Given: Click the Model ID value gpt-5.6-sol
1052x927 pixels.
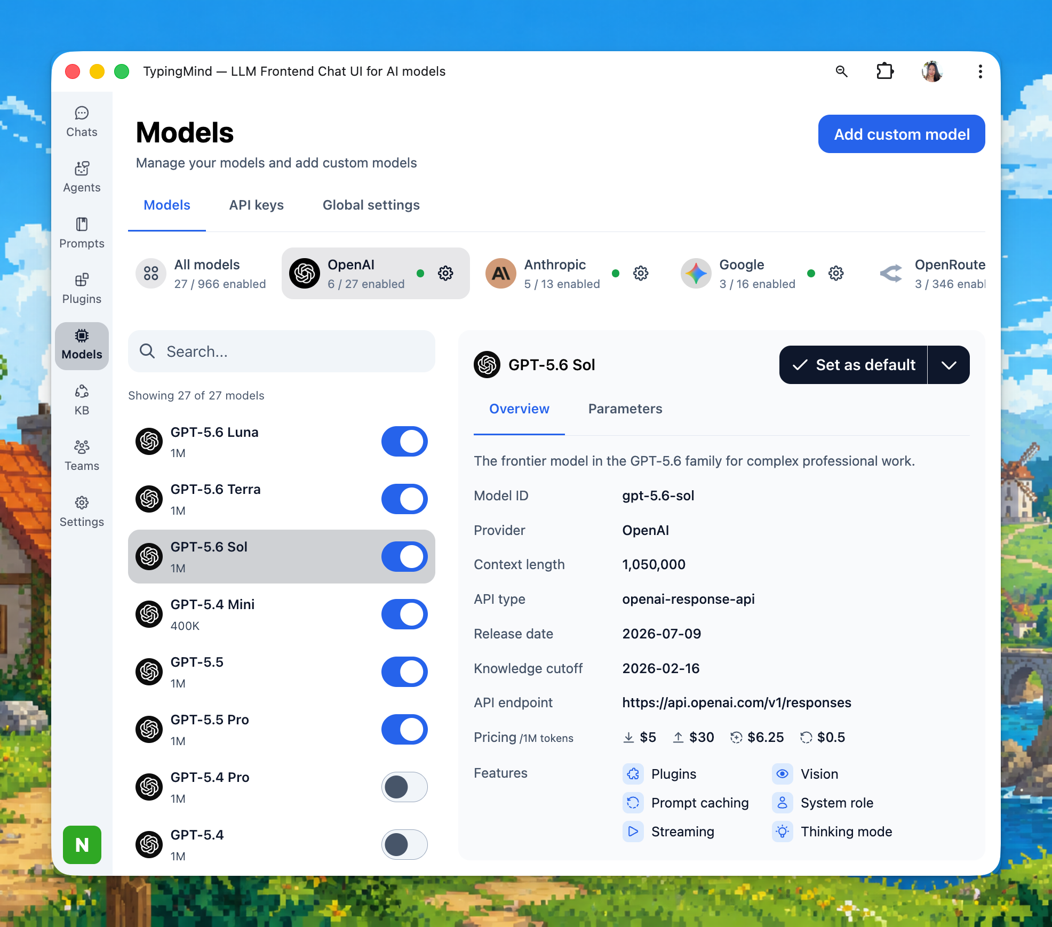Looking at the screenshot, I should pos(658,496).
